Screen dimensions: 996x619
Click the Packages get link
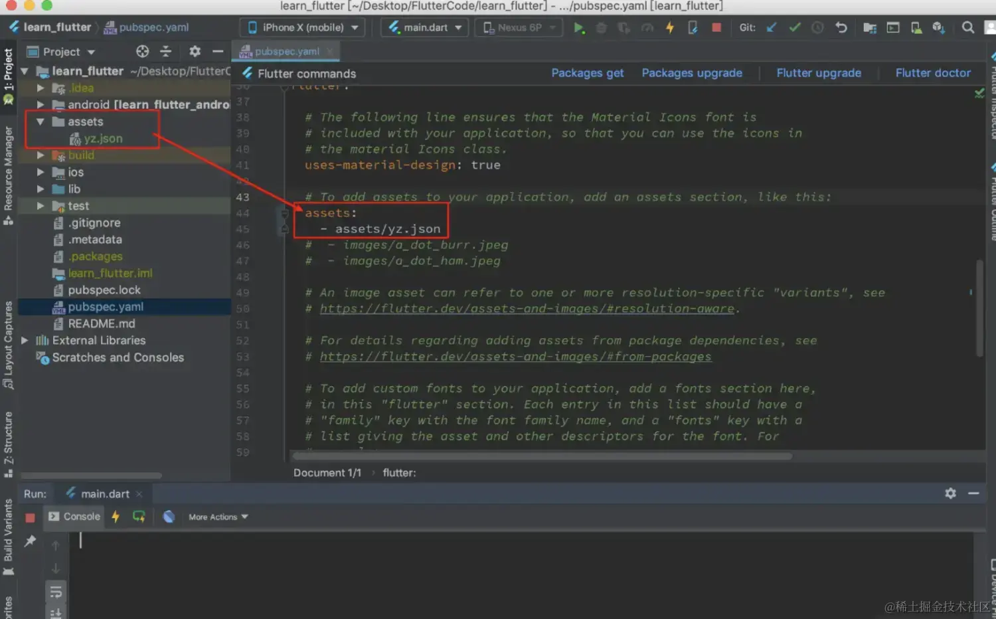point(587,73)
